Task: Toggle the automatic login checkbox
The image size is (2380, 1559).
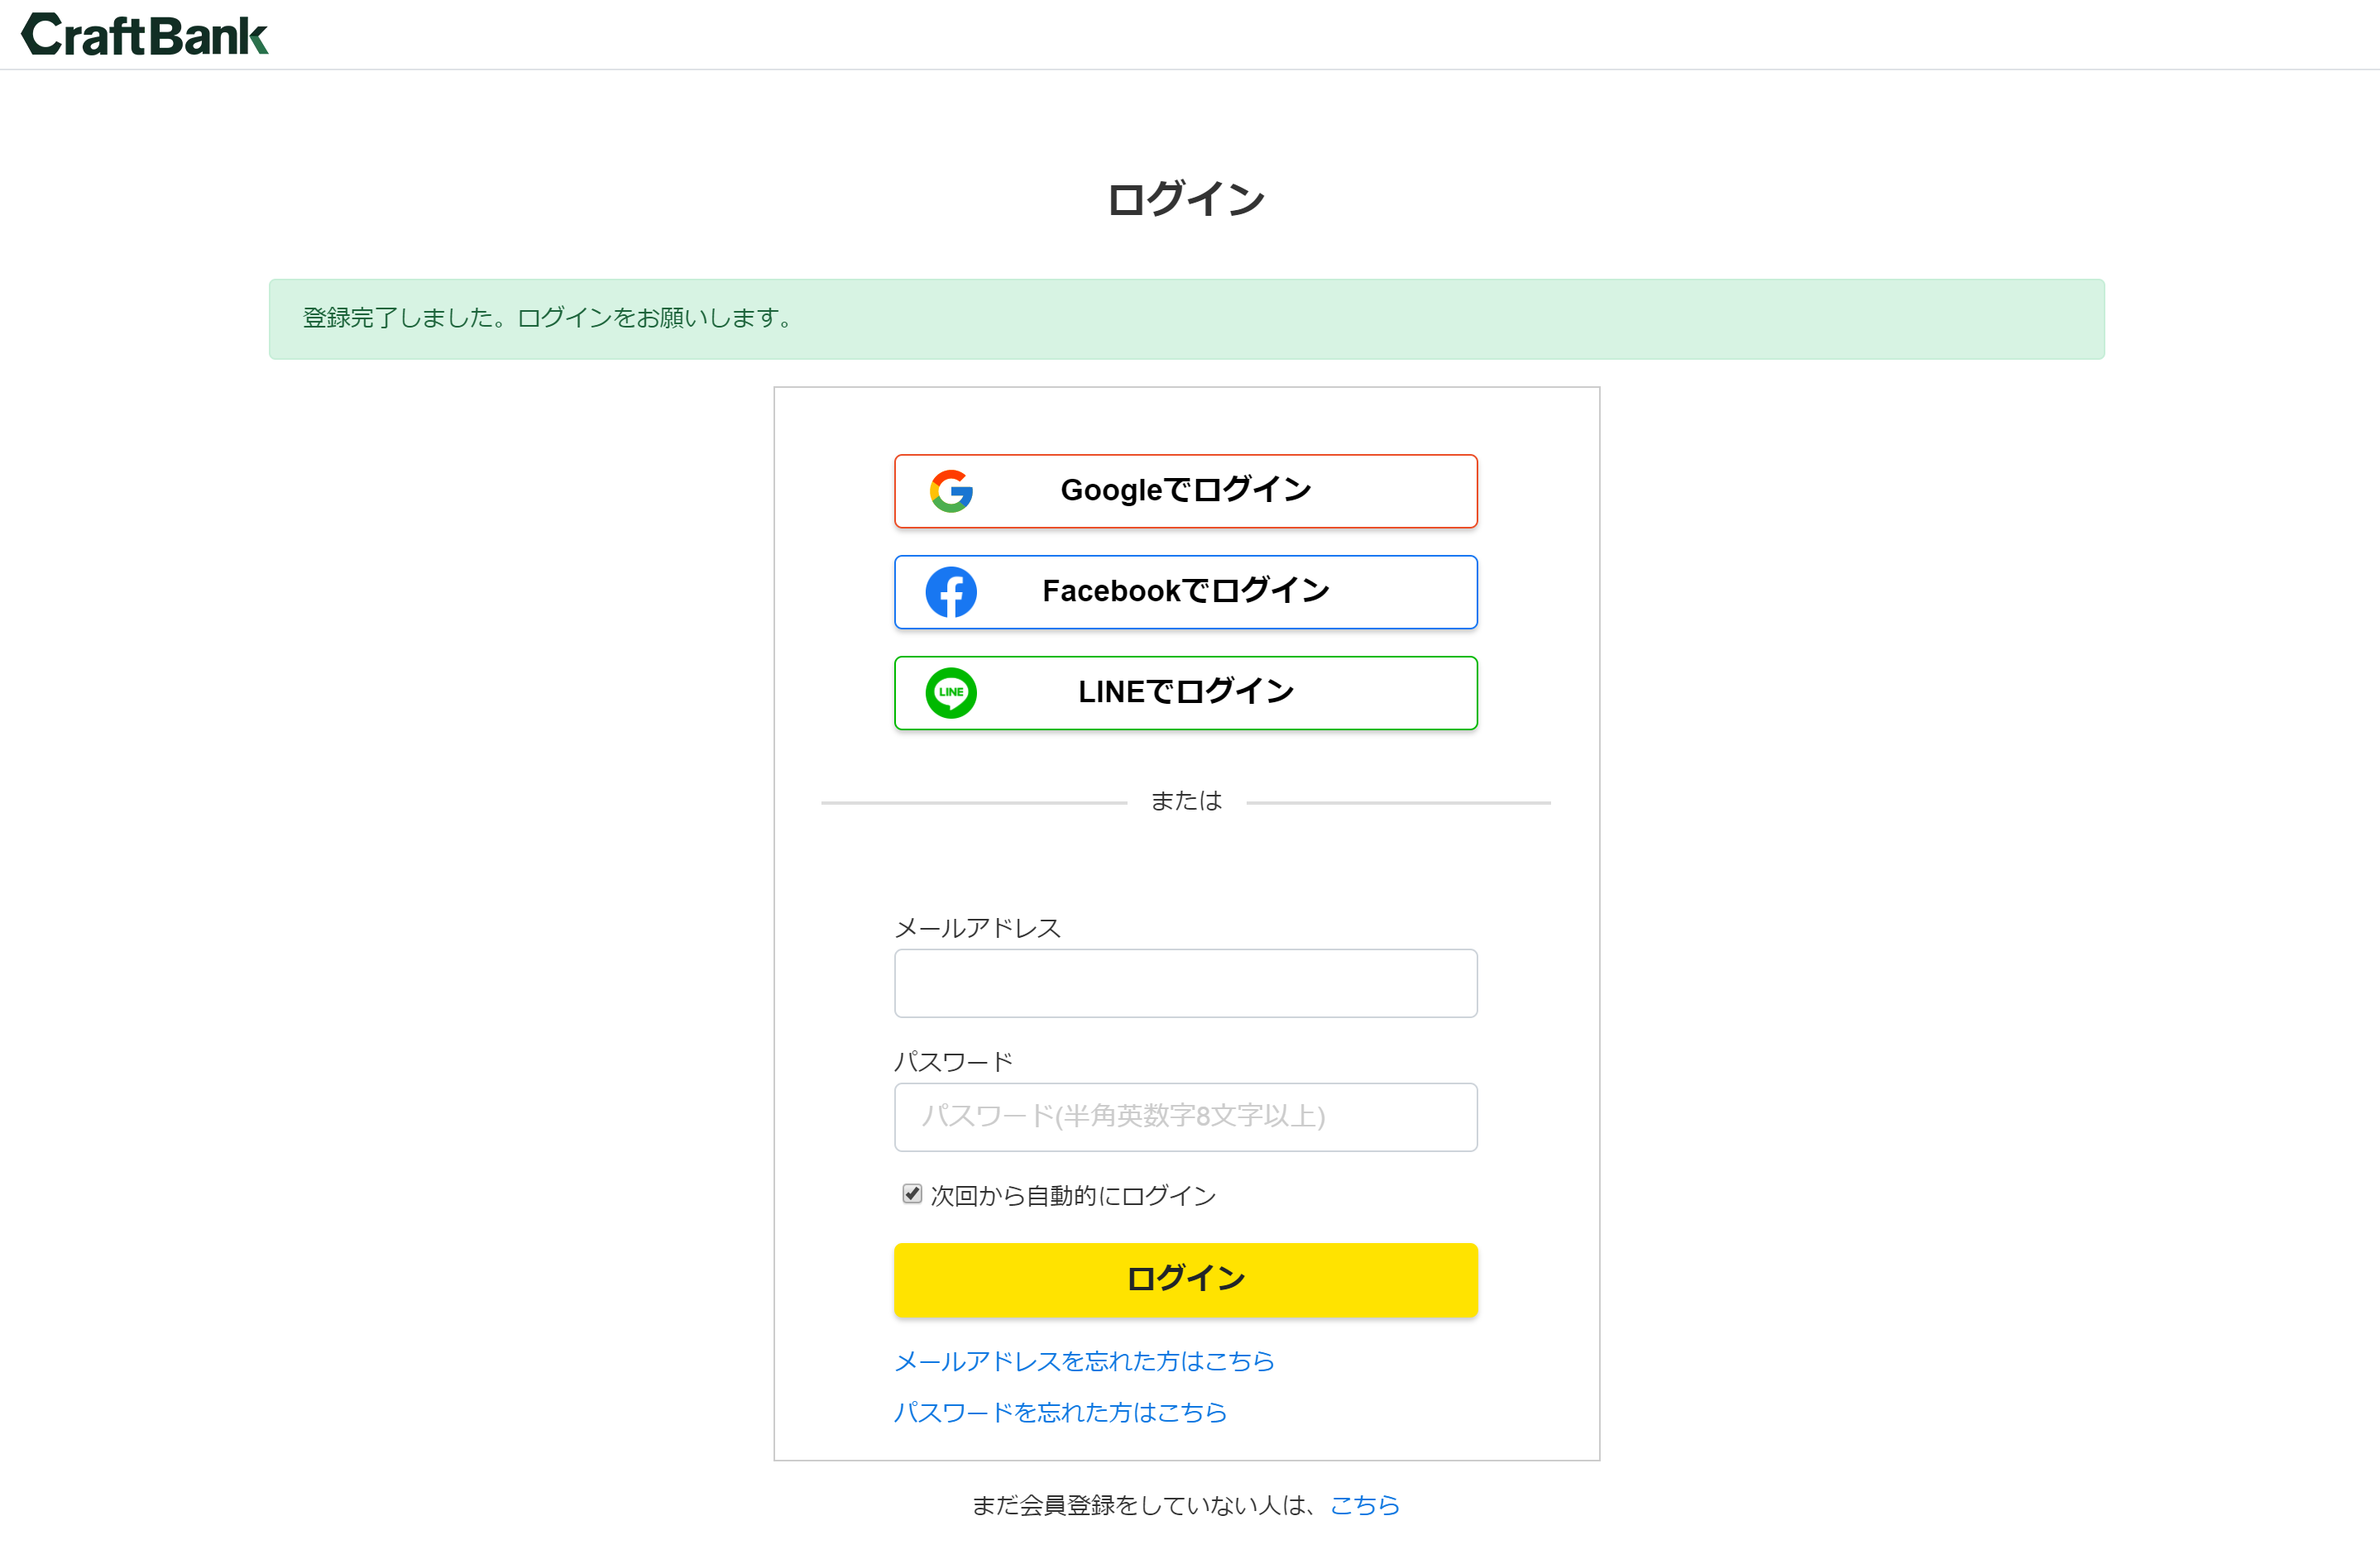Action: [911, 1194]
